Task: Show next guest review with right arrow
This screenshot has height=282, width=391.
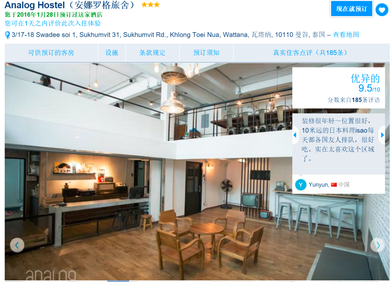Action: [x=382, y=135]
